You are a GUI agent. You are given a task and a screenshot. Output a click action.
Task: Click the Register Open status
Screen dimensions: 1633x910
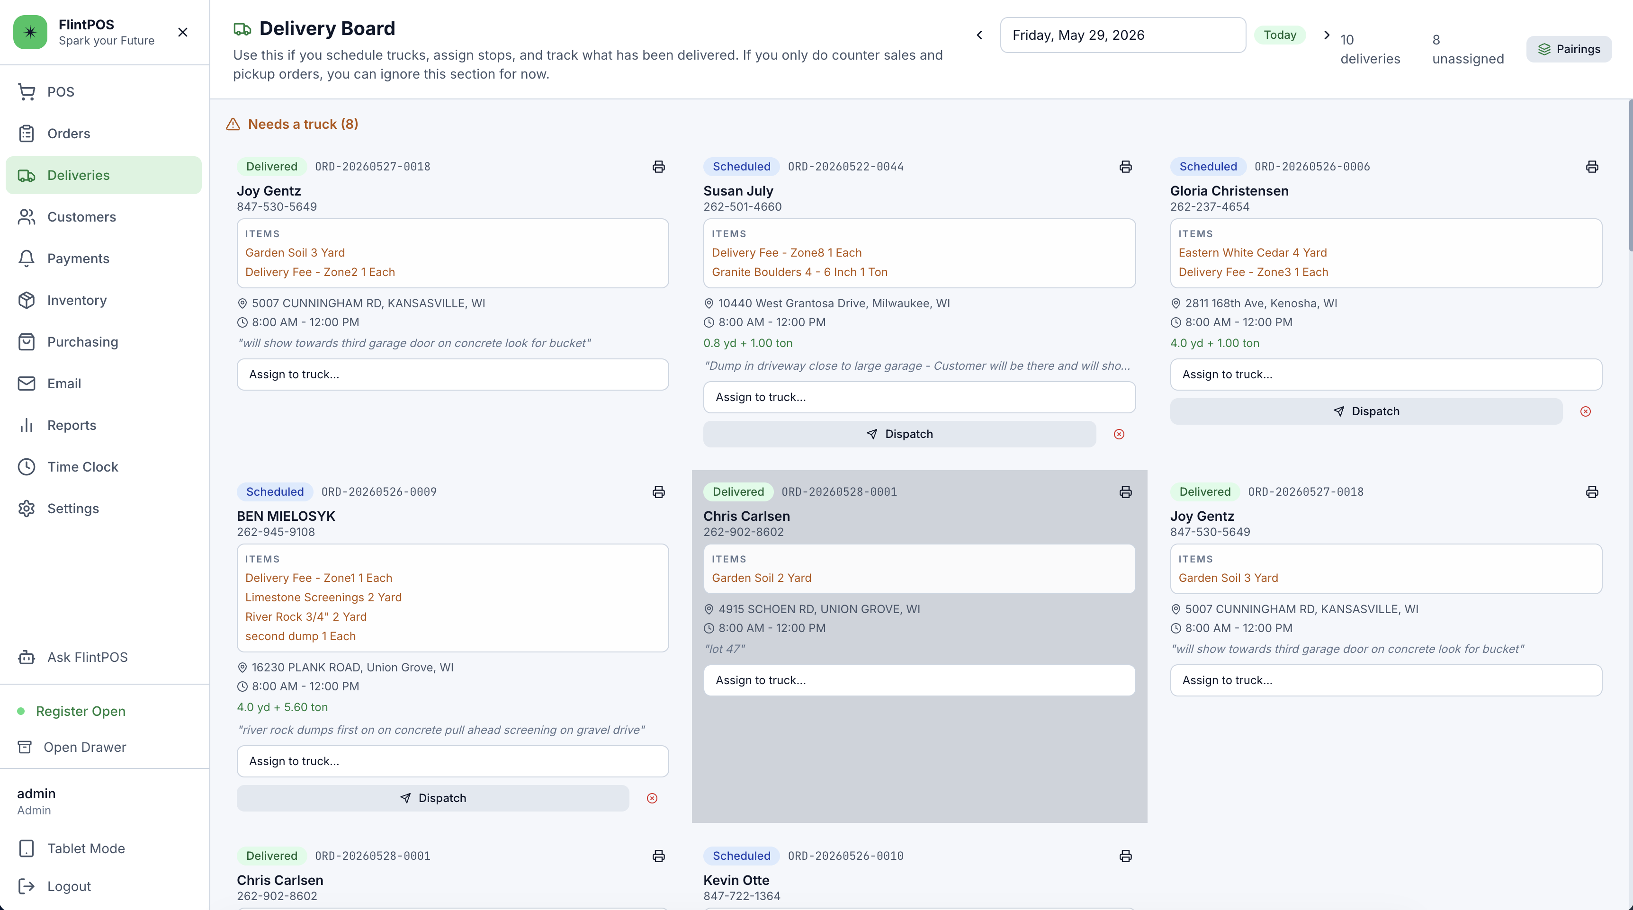pos(81,711)
